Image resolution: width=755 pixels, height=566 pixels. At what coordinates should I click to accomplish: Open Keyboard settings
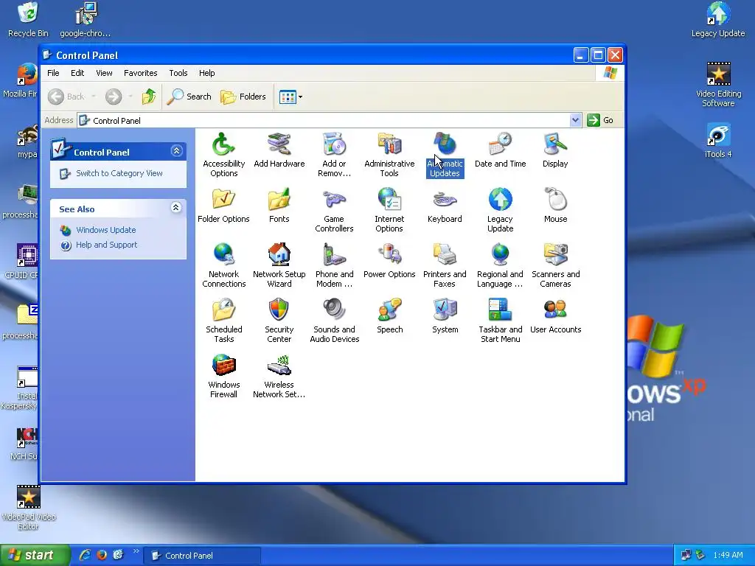[445, 206]
